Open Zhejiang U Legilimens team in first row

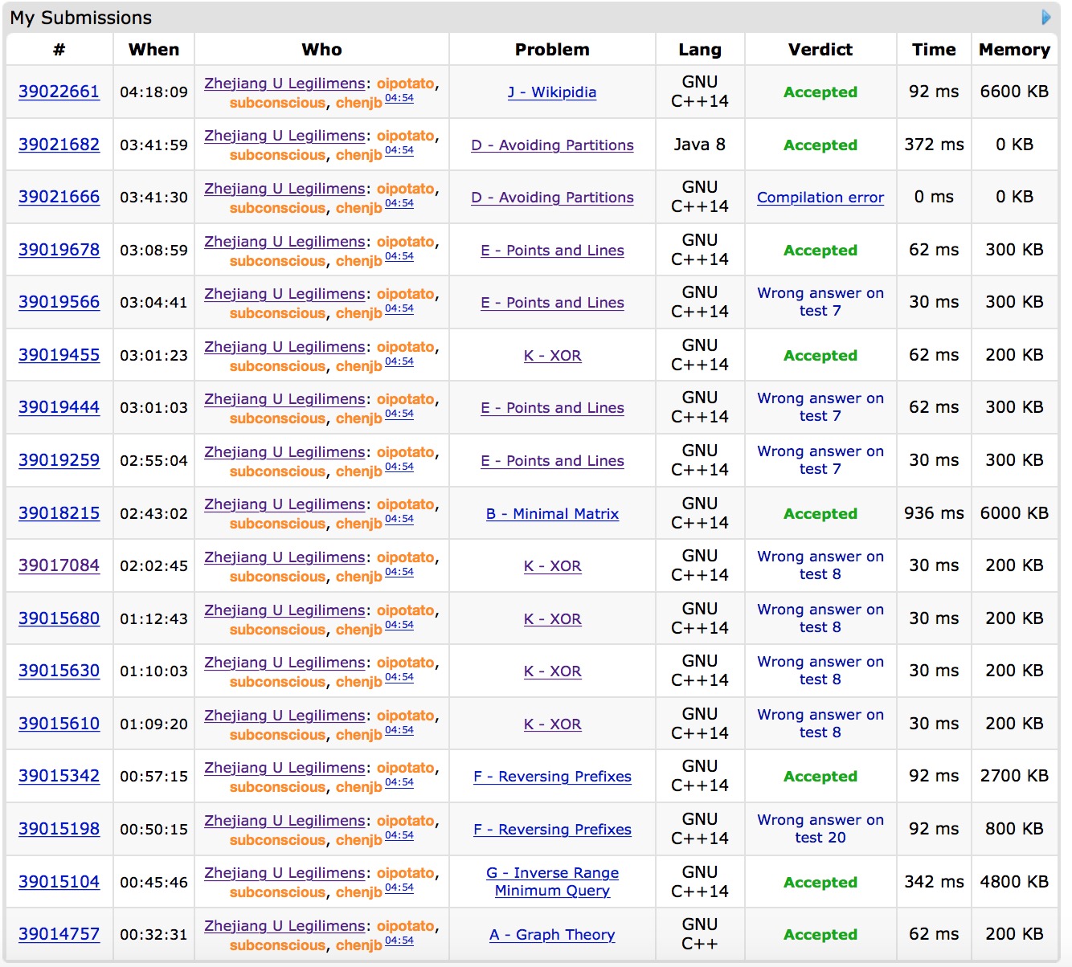(284, 84)
